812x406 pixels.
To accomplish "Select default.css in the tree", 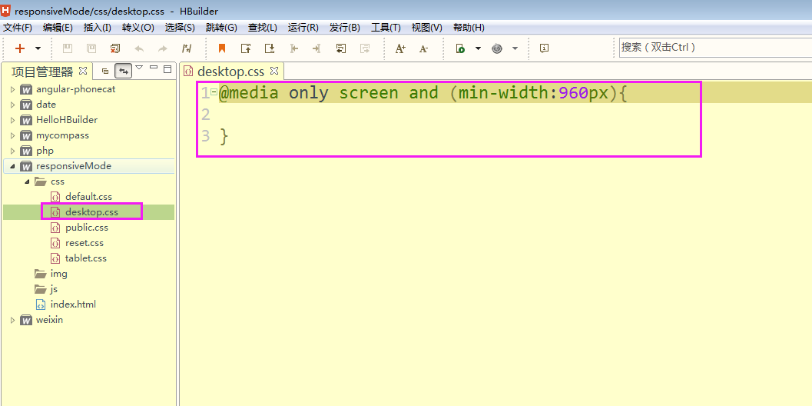I will click(88, 197).
